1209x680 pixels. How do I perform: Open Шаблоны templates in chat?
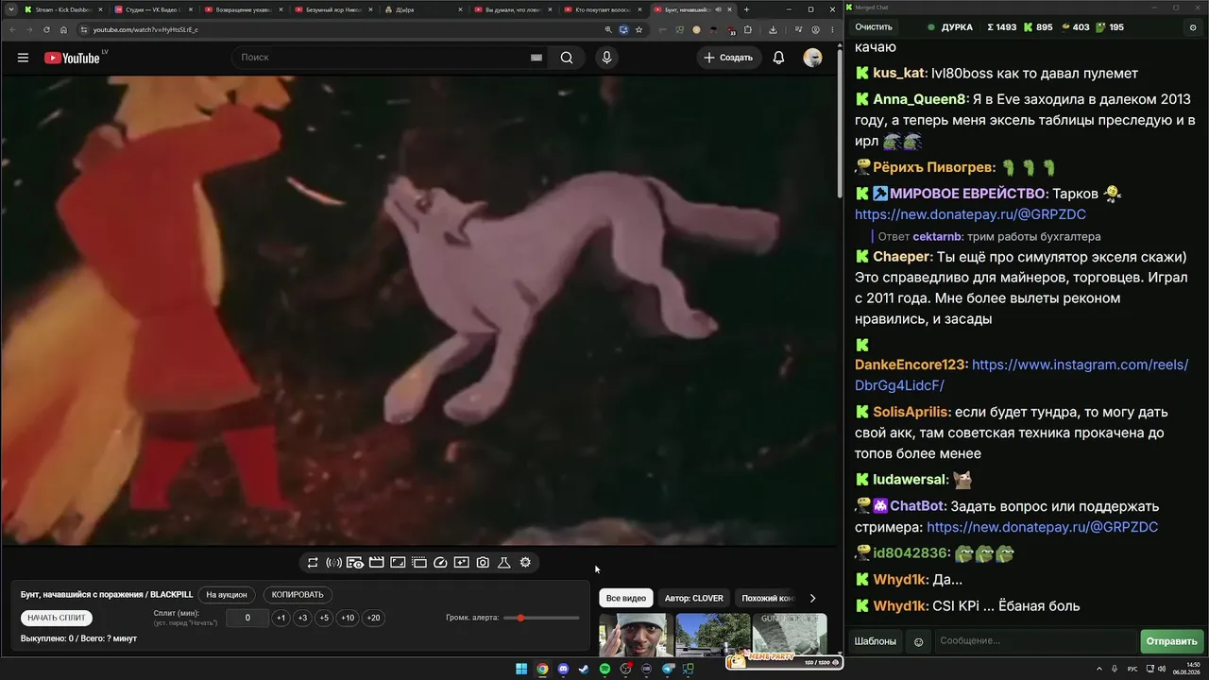click(x=876, y=641)
